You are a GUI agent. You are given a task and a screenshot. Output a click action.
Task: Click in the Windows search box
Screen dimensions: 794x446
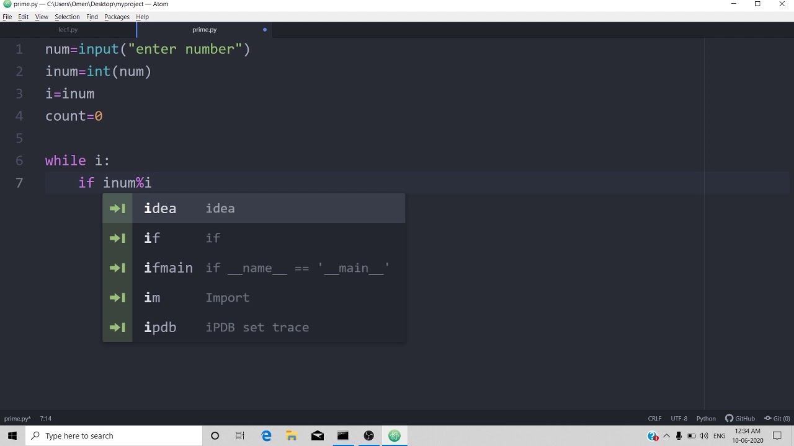[114, 436]
